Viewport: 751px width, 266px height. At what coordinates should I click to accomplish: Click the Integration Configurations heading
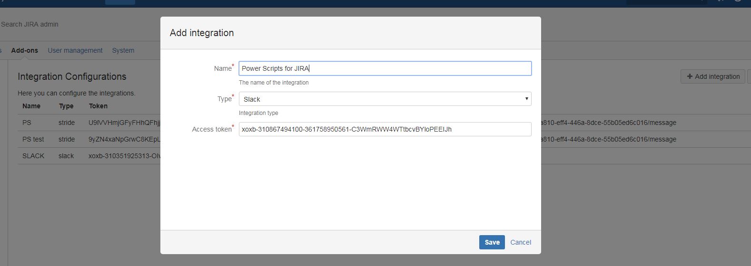[72, 76]
